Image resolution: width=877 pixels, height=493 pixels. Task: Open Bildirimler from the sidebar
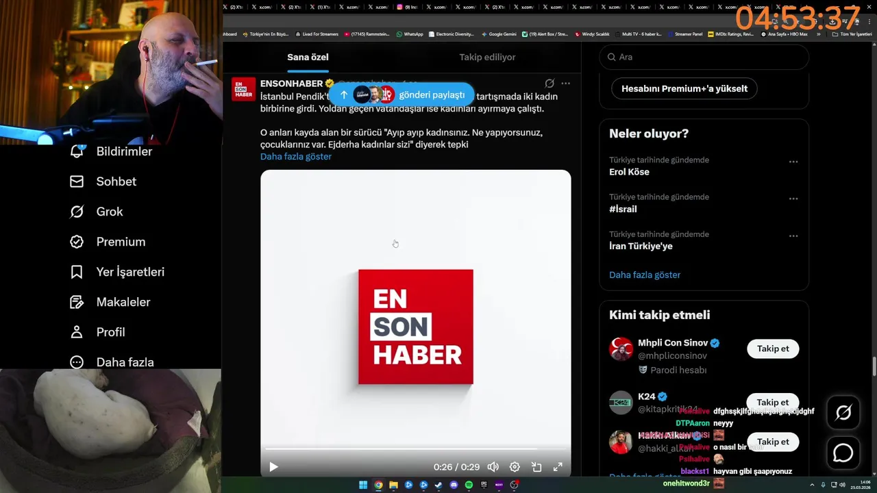[111, 151]
